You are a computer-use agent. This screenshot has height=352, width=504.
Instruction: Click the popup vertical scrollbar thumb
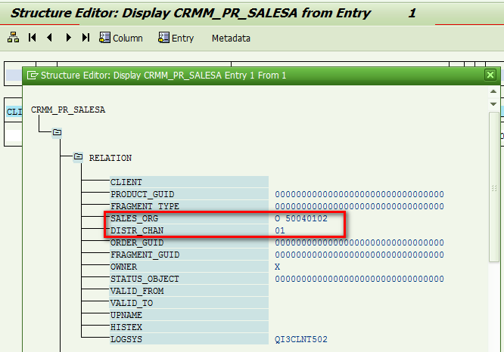pyautogui.click(x=493, y=187)
